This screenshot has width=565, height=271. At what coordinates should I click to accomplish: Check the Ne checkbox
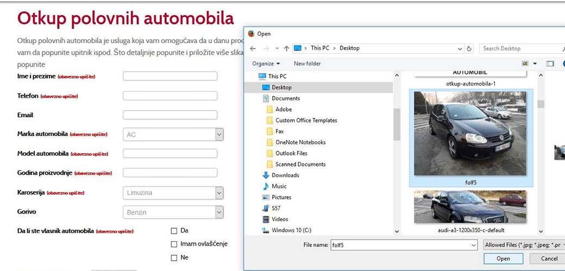[174, 257]
